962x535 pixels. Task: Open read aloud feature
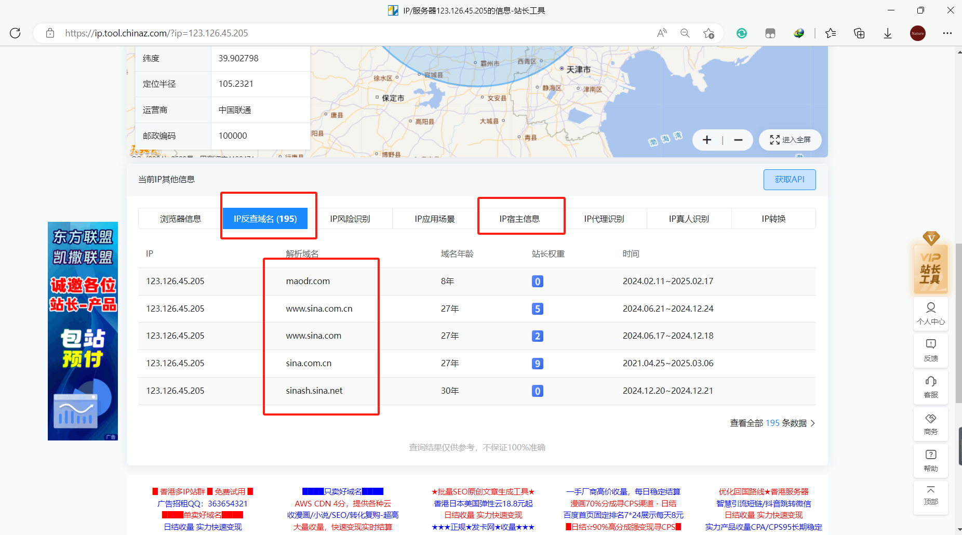click(662, 33)
